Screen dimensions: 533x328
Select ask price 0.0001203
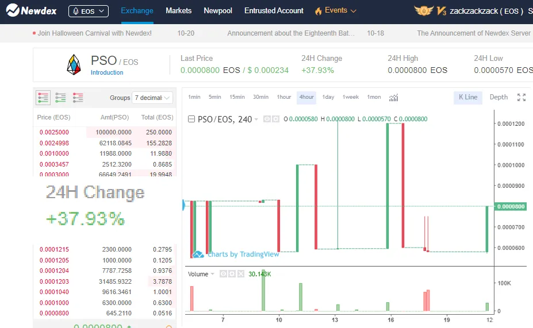[54, 281]
